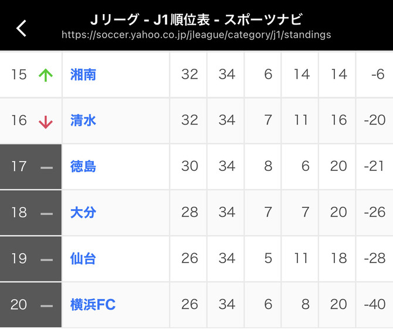Click dash indicator next to rank 18
Image resolution: width=393 pixels, height=336 pixels.
tap(46, 214)
